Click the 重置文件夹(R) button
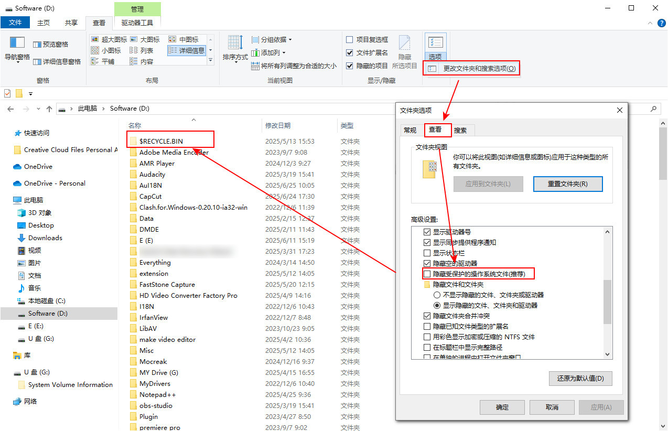This screenshot has height=431, width=668. click(x=568, y=184)
